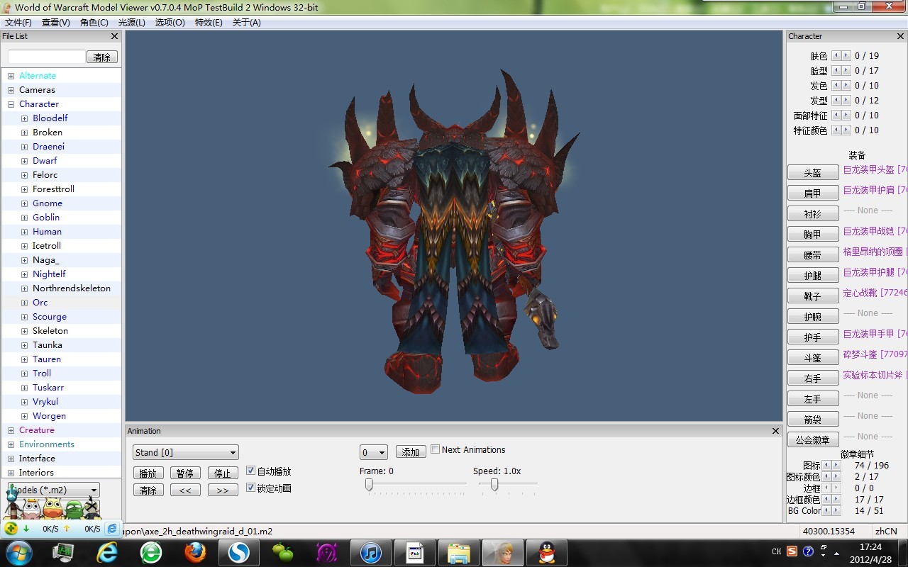This screenshot has height=567, width=908.
Task: Click the 添加 add button
Action: [411, 451]
